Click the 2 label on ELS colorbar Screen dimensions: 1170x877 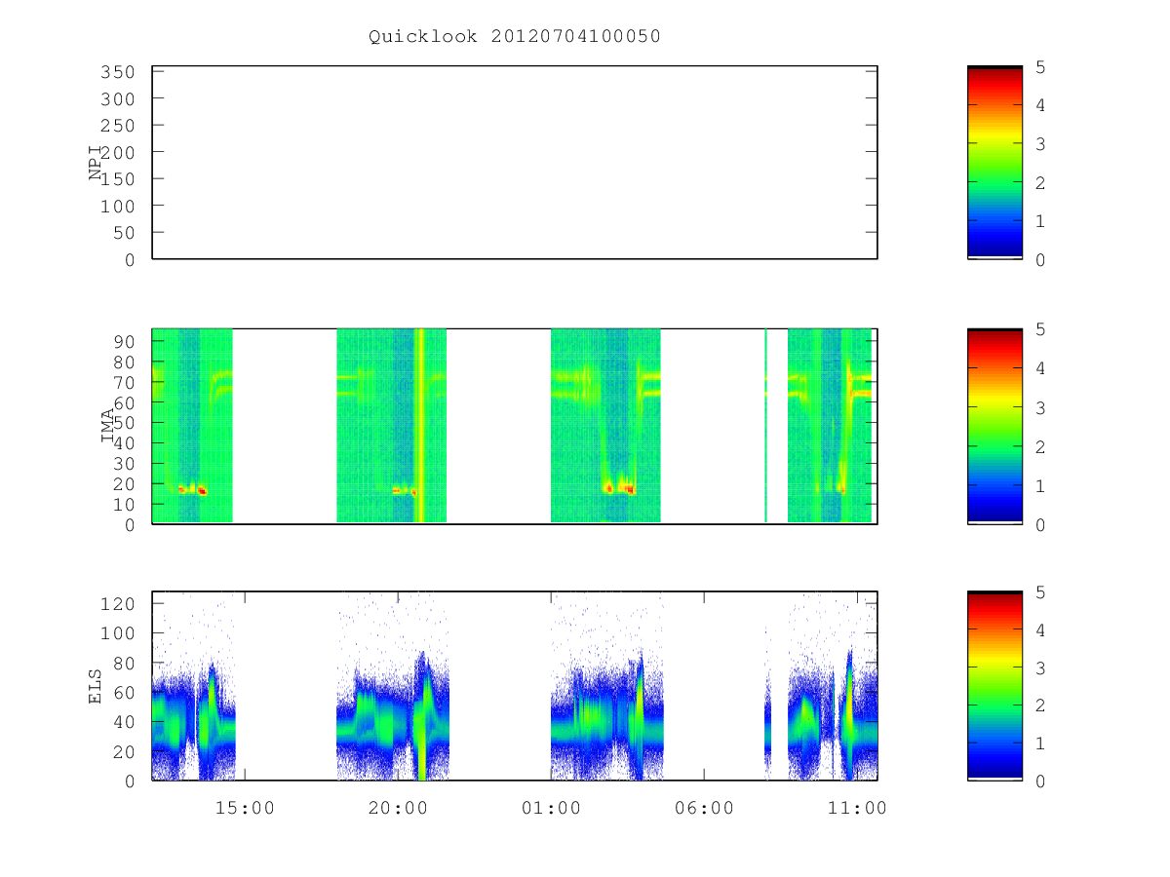(x=1040, y=705)
